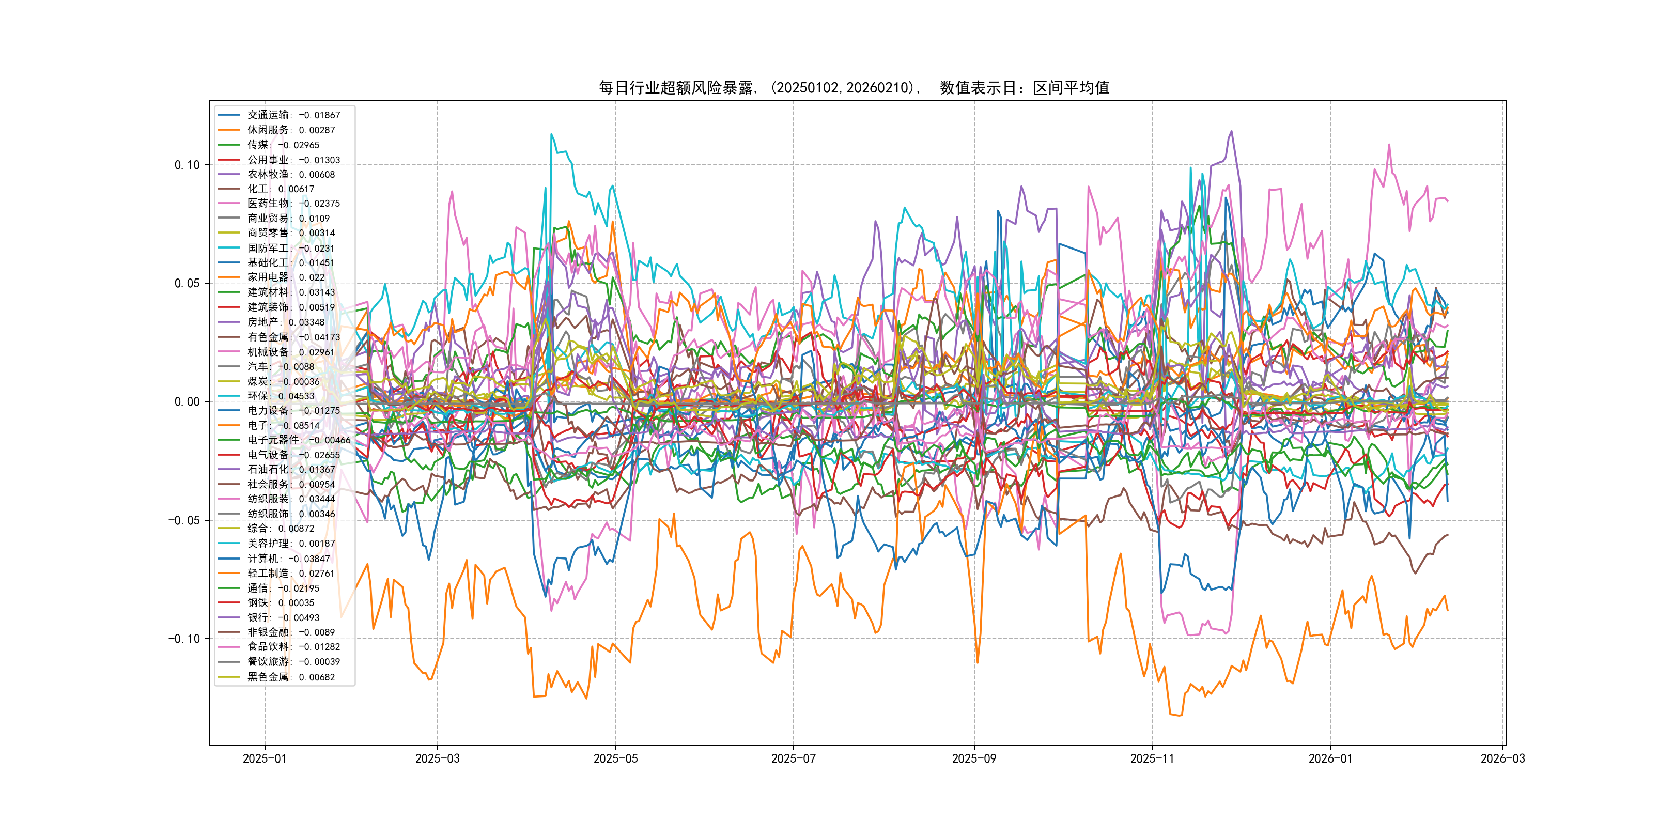Click the 2025-01 x-axis tick label
Screen dimensions: 1674x837
click(265, 758)
